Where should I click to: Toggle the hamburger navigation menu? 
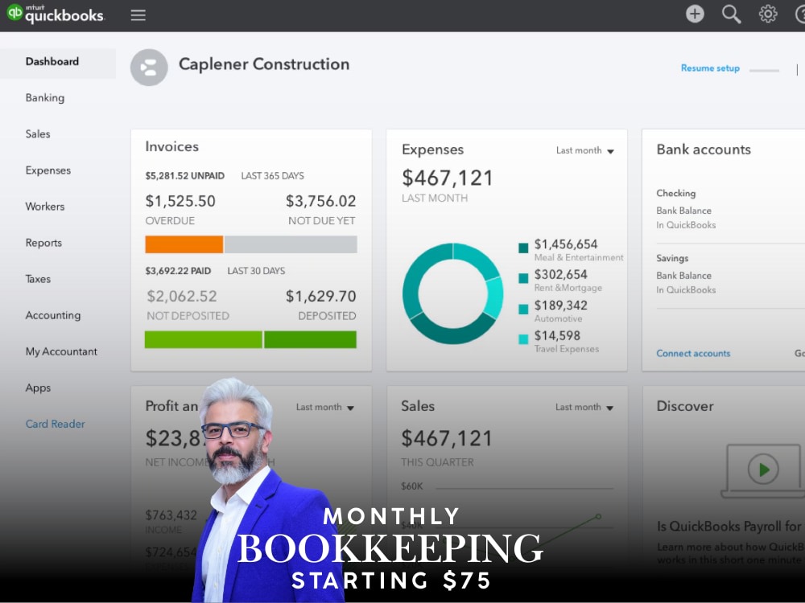[x=138, y=14]
